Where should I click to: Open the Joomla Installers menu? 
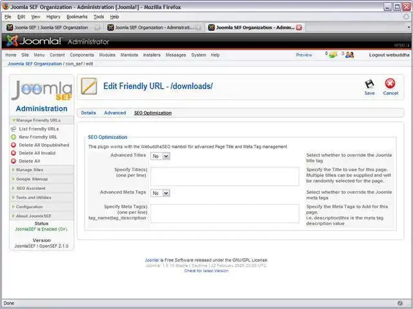(x=152, y=55)
